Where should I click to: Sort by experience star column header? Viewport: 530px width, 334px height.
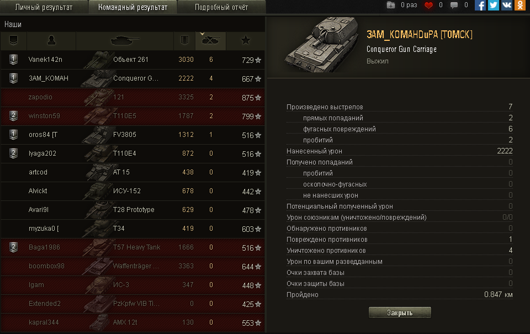click(x=246, y=40)
